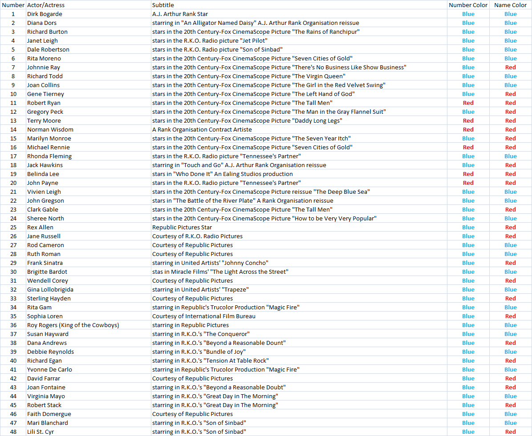Click the Debbie Reynolds cell

point(89,352)
